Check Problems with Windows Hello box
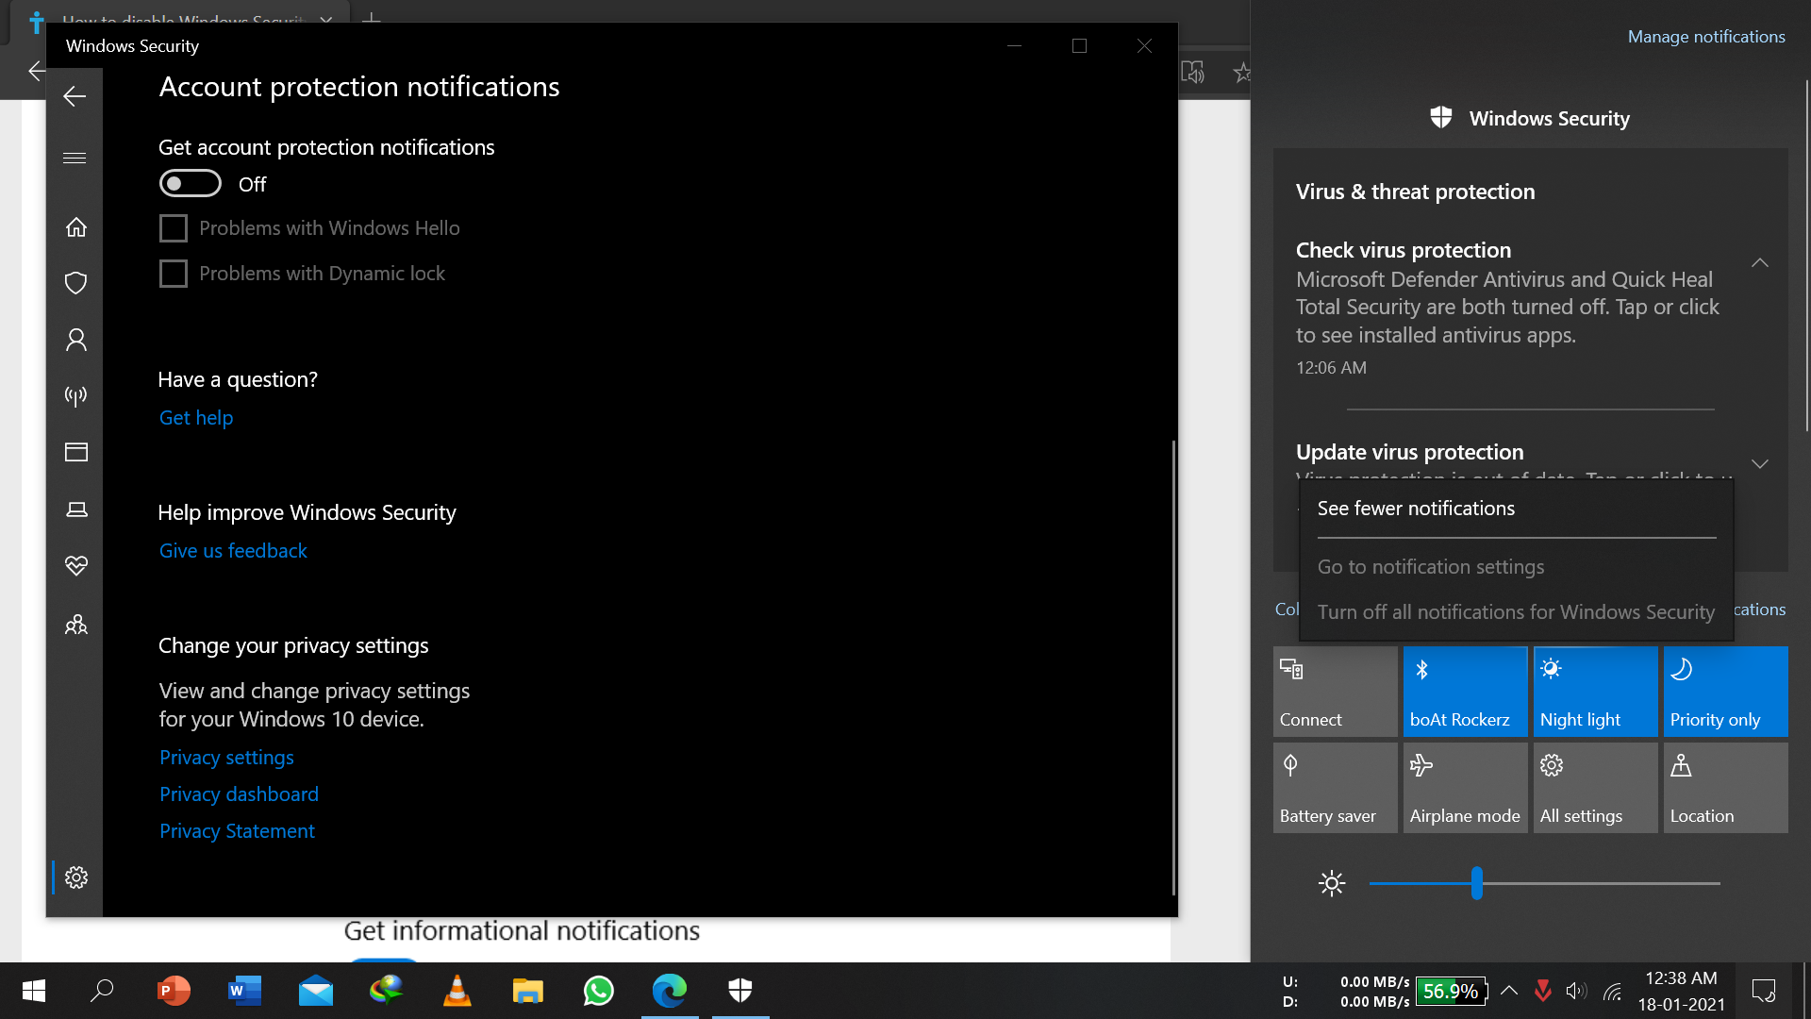 pyautogui.click(x=174, y=228)
